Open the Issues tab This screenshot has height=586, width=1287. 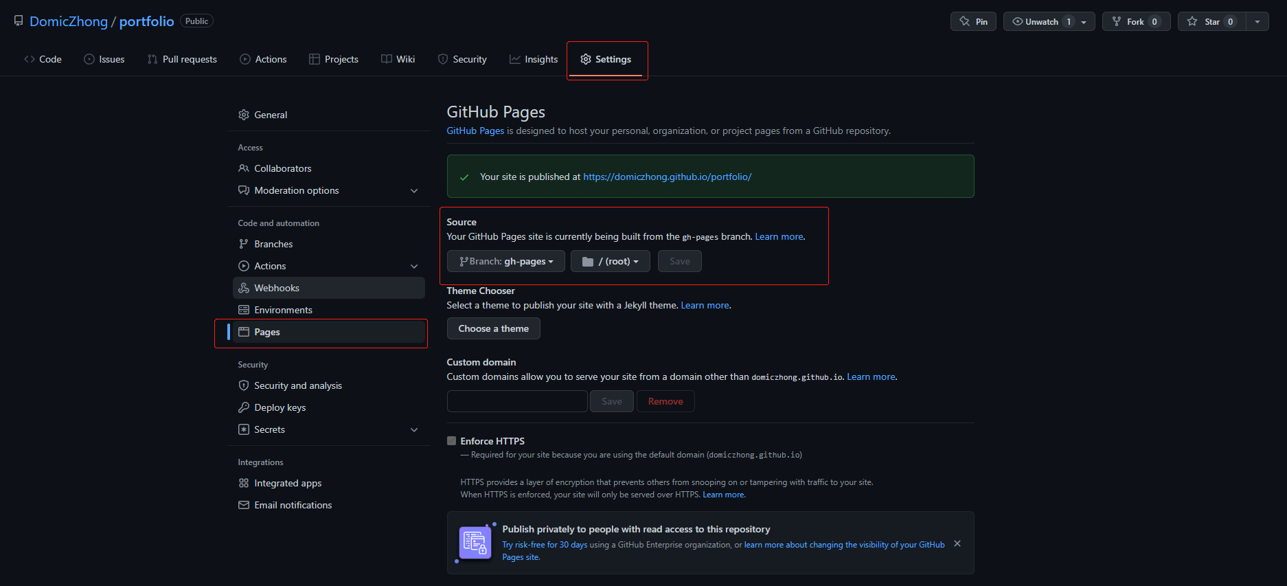click(x=104, y=59)
